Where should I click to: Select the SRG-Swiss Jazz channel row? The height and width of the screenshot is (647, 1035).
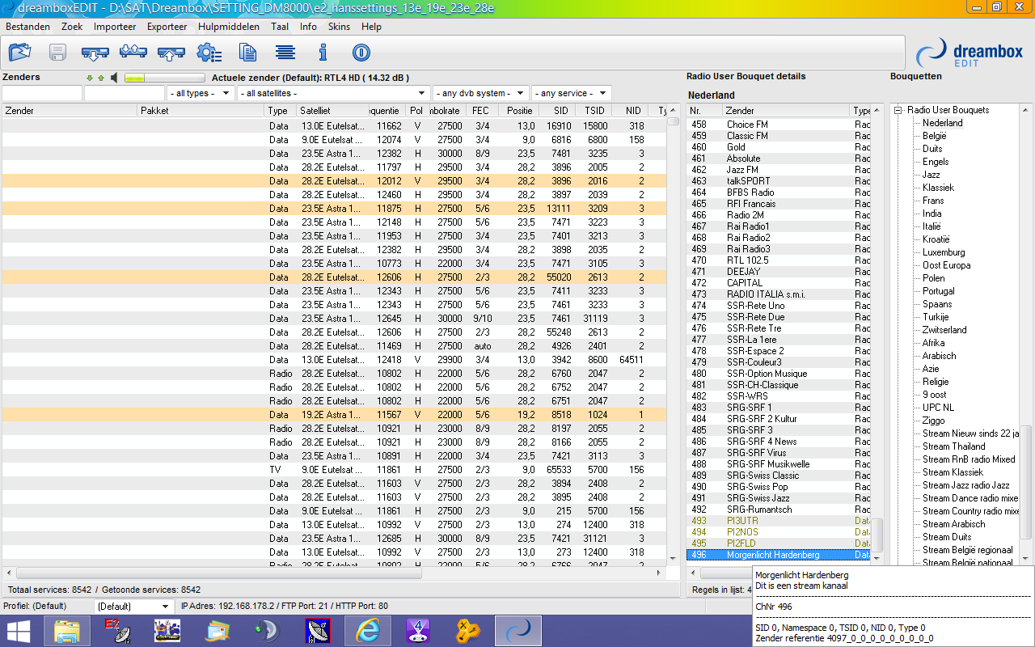(779, 498)
